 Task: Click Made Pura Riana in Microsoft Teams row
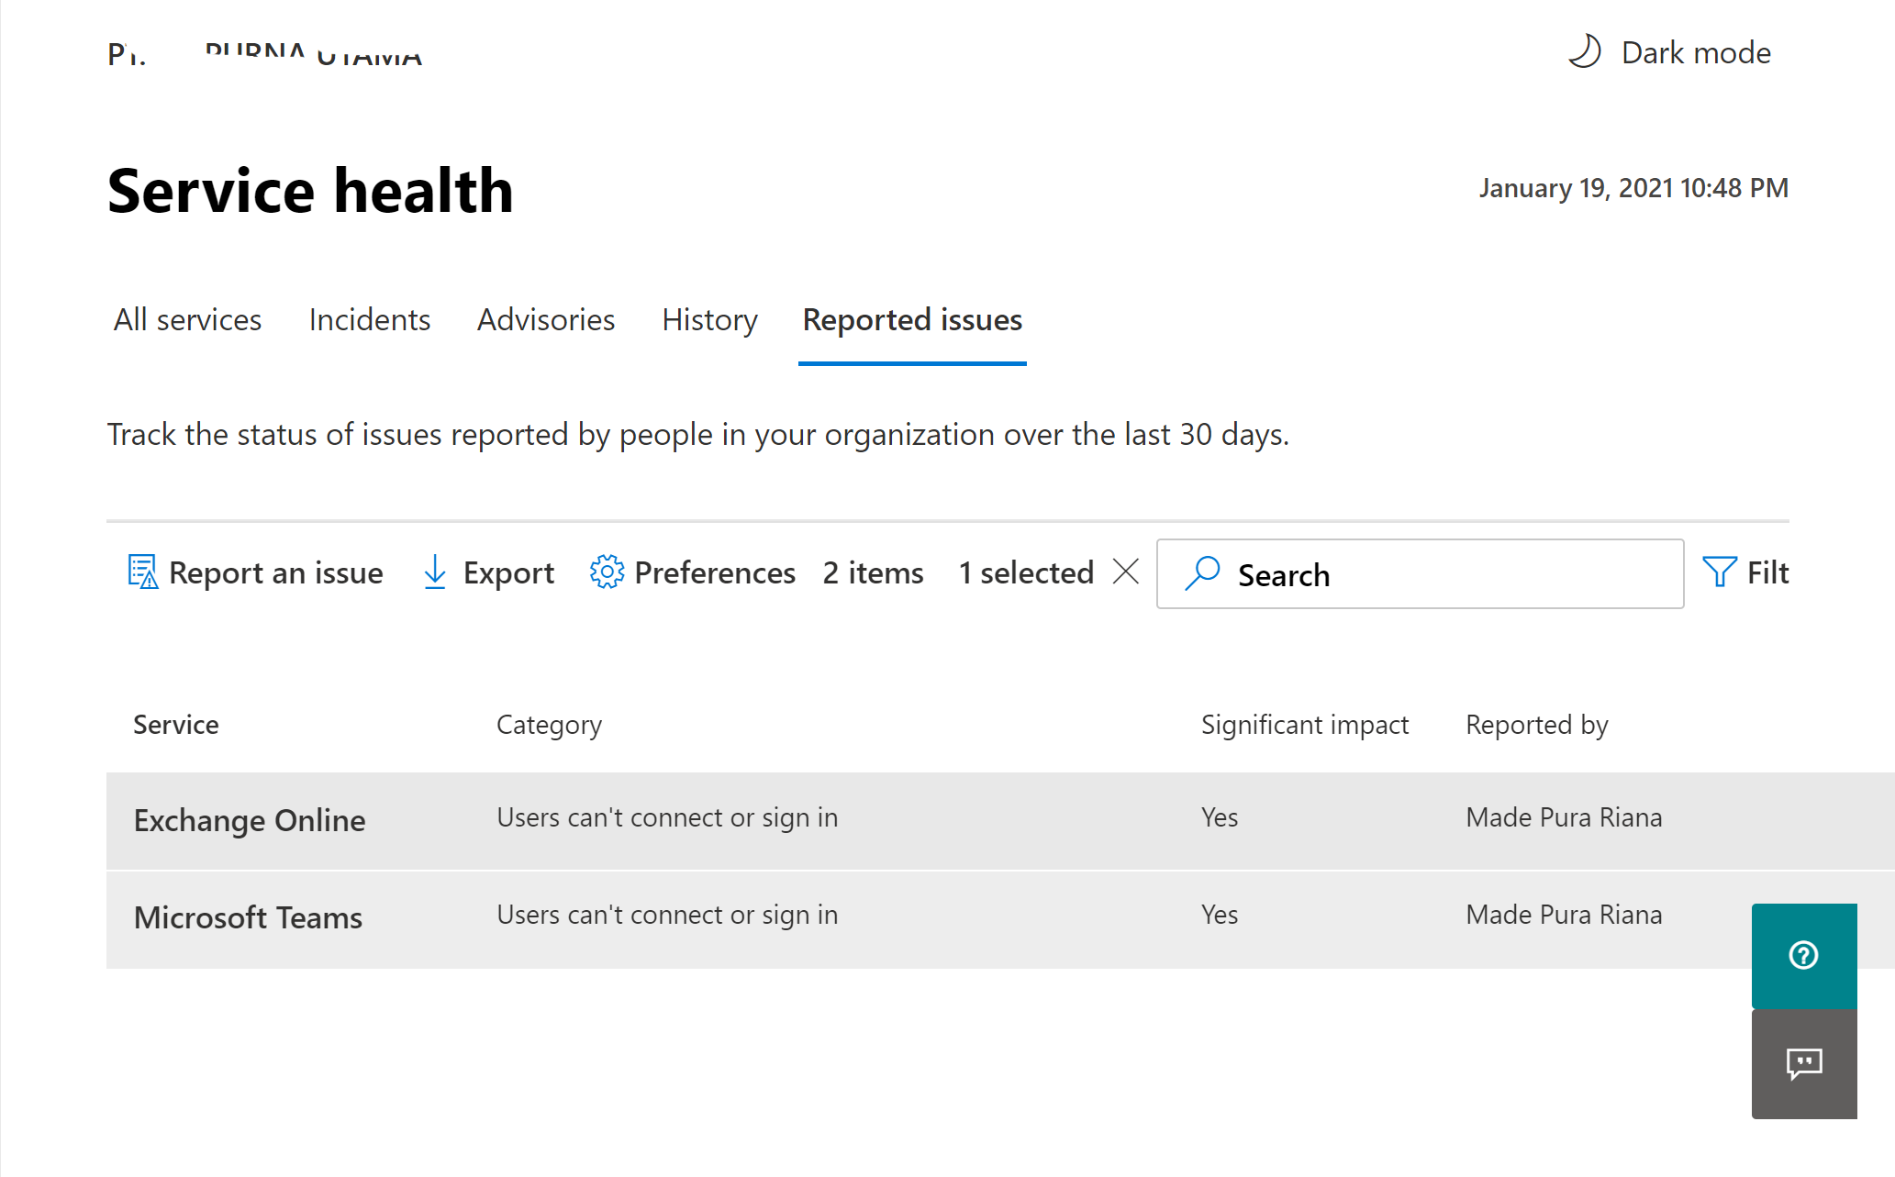[1564, 915]
